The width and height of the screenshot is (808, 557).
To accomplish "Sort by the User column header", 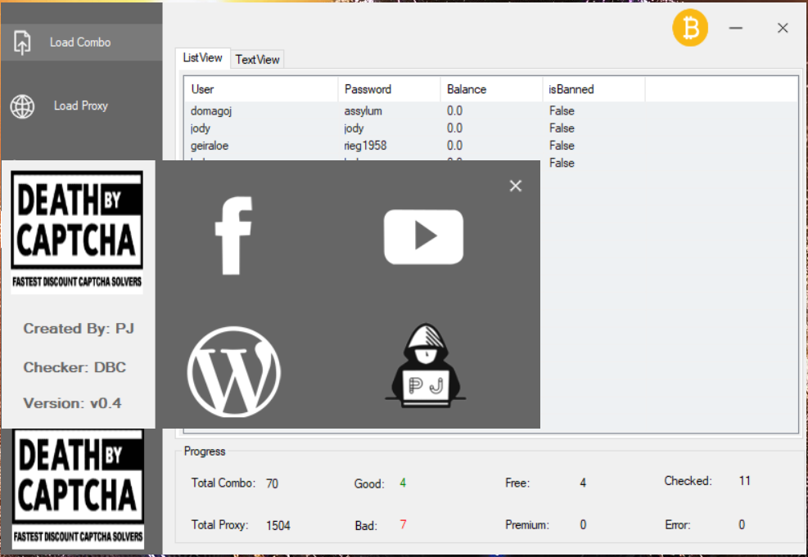I will coord(261,89).
